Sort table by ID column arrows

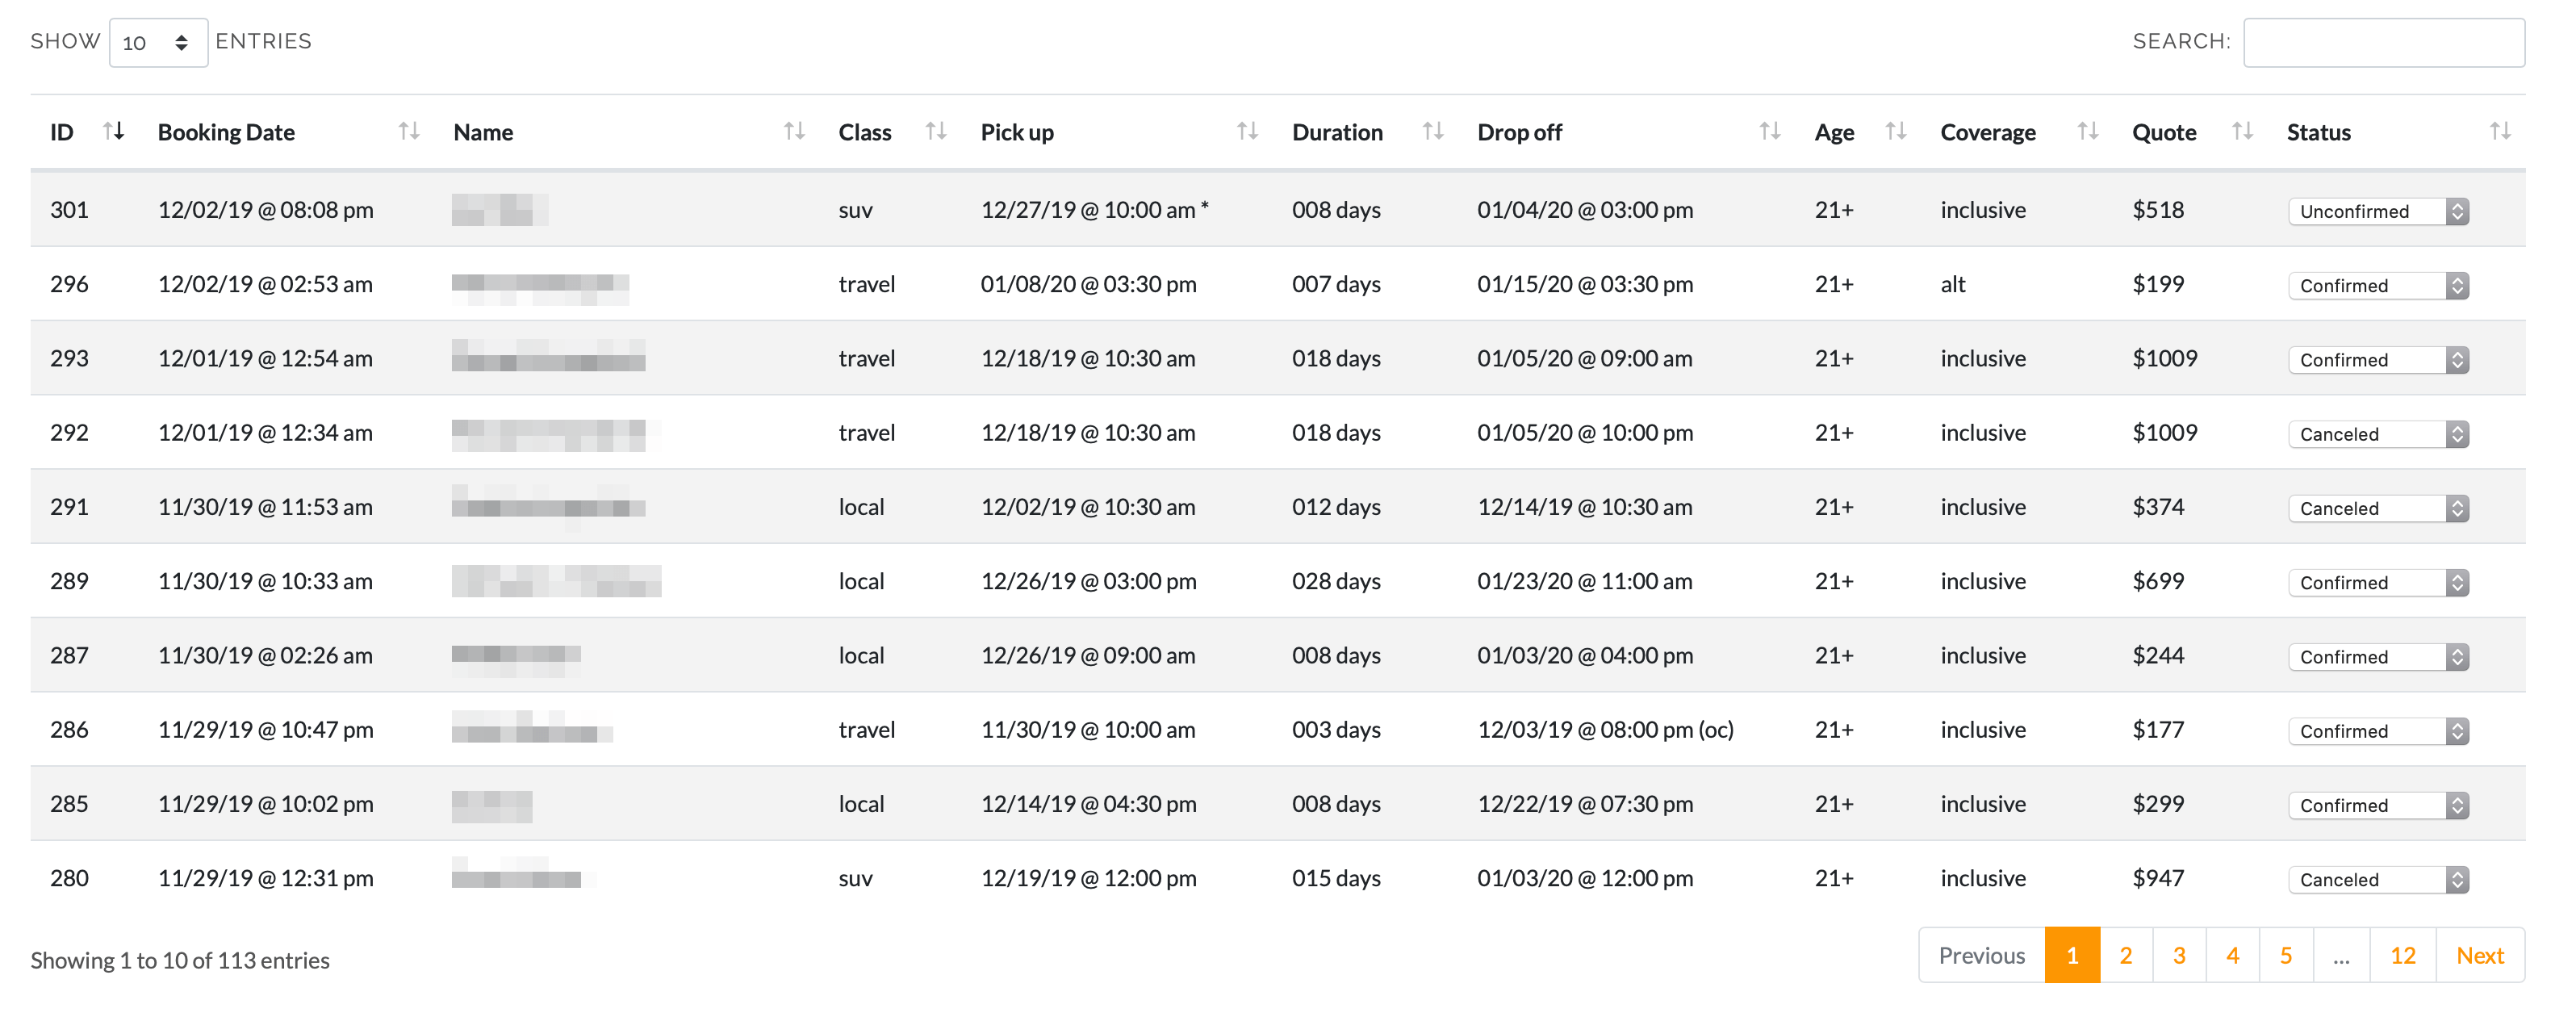(x=114, y=131)
